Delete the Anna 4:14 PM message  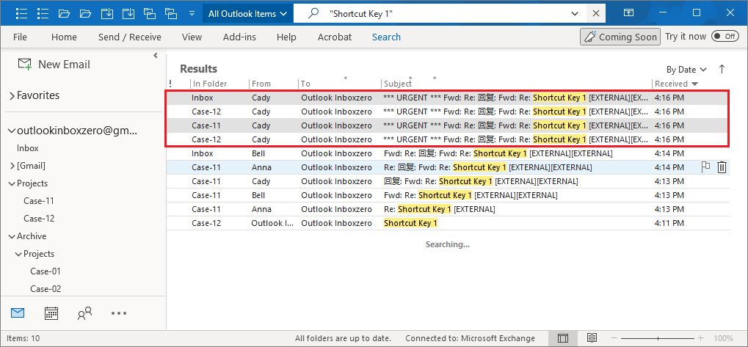(x=722, y=167)
